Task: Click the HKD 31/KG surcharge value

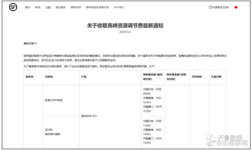Action: (152, 100)
